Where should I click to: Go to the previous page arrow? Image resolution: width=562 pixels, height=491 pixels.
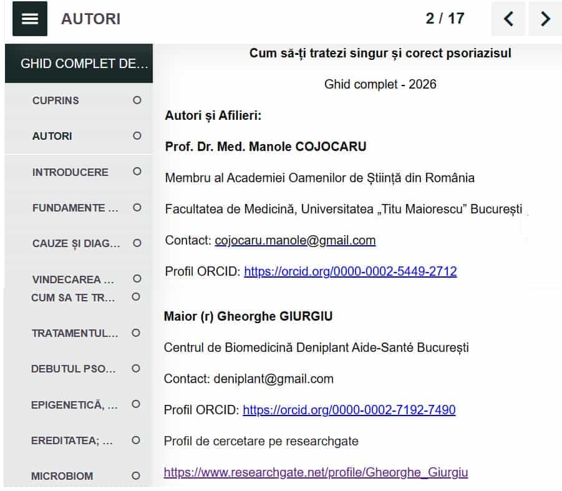point(508,19)
